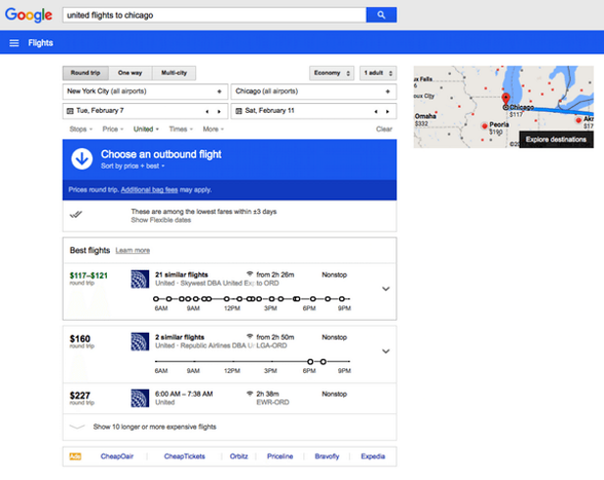Select the One way option
Screen dimensions: 604x480
pos(129,73)
